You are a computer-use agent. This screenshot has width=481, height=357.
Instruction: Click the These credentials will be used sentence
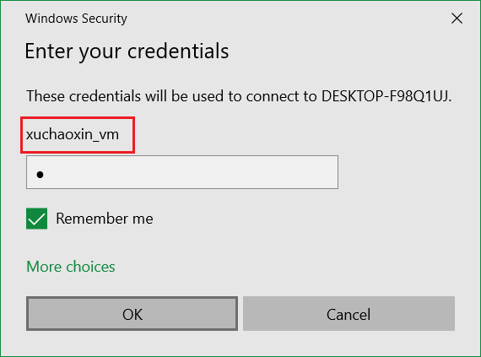pyautogui.click(x=239, y=96)
